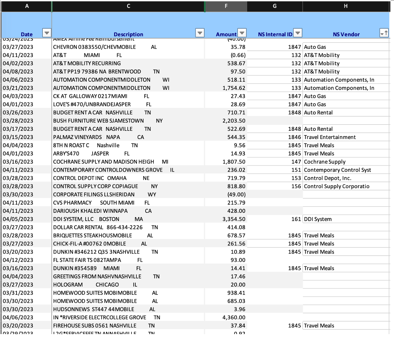
Task: Select the AT&T MOBILITY RECURRING description cell
Action: (128, 63)
